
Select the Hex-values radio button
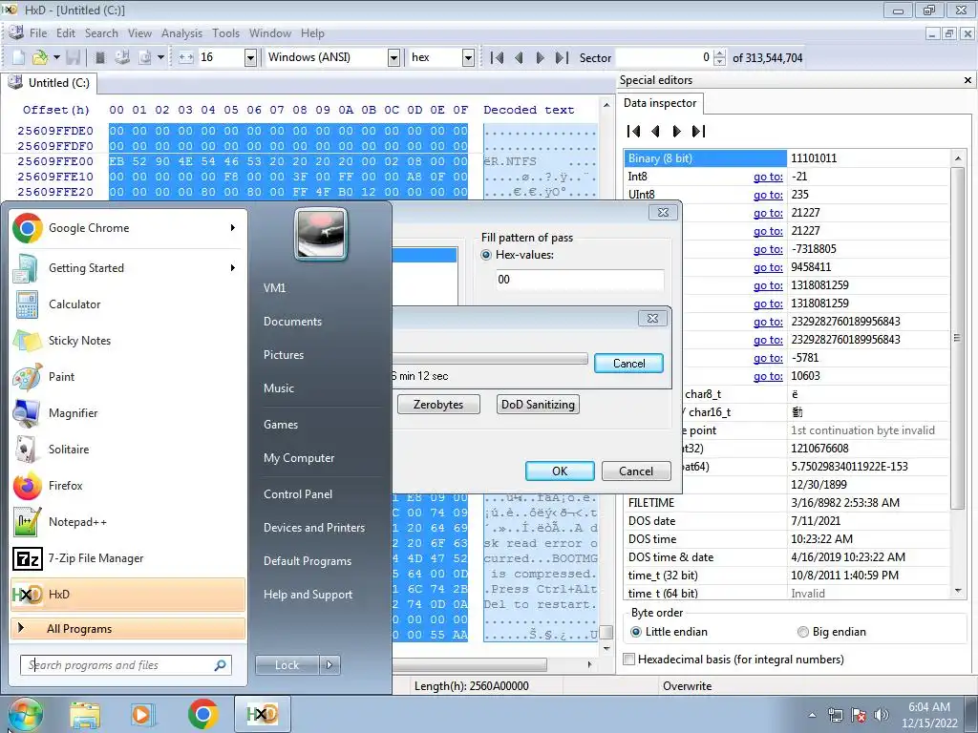486,255
